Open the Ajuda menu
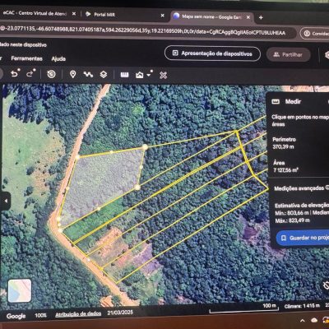Viewport: 329px width, 329px height. [x=58, y=58]
